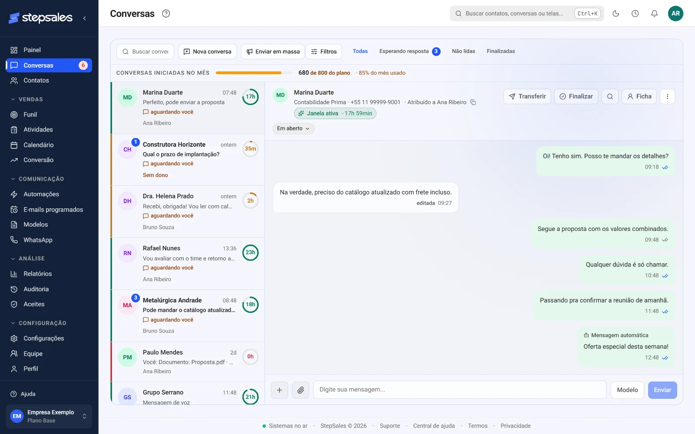Switch to Finalizadas tab
The width and height of the screenshot is (695, 434).
coord(501,51)
